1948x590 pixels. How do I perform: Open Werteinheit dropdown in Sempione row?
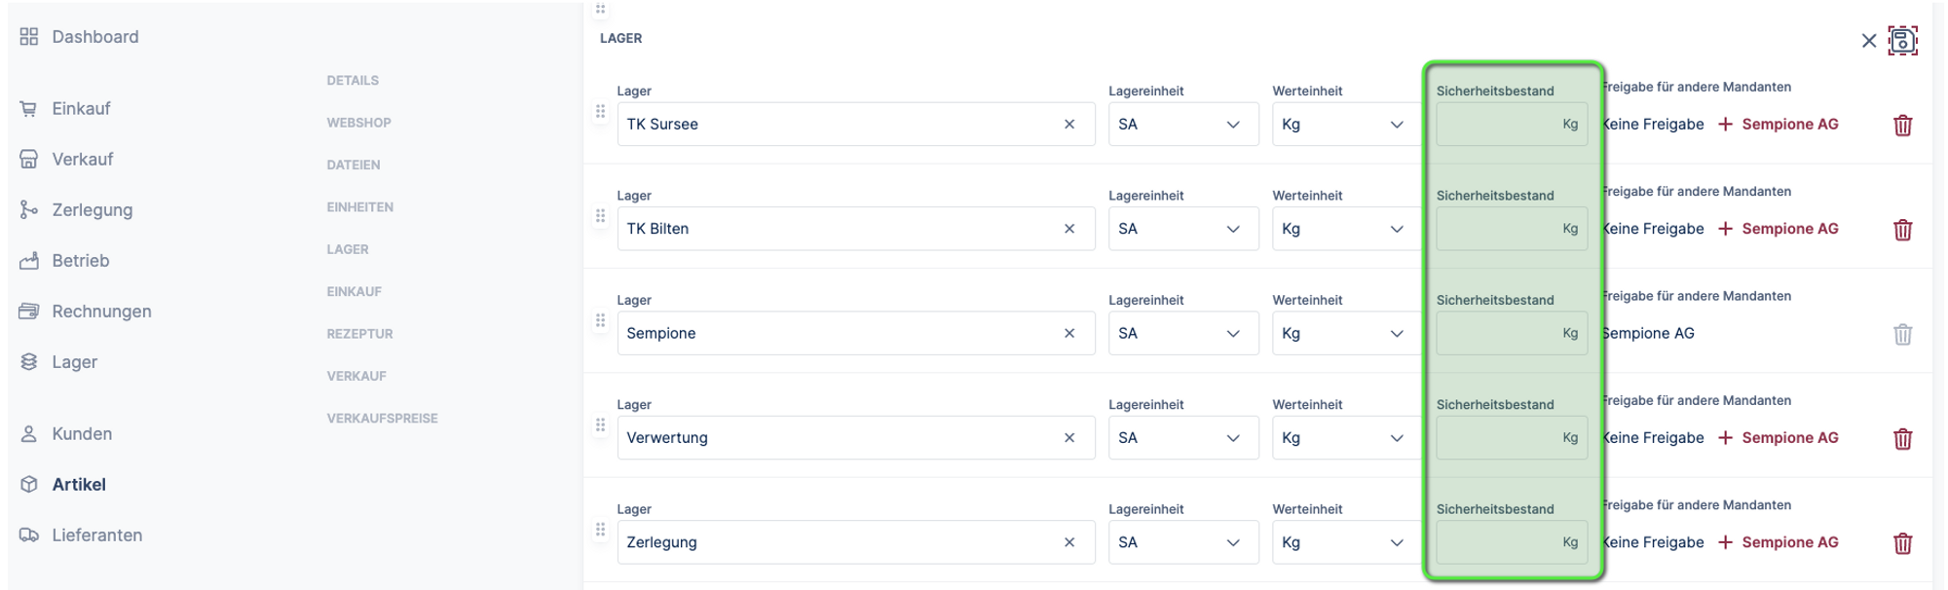(1346, 334)
